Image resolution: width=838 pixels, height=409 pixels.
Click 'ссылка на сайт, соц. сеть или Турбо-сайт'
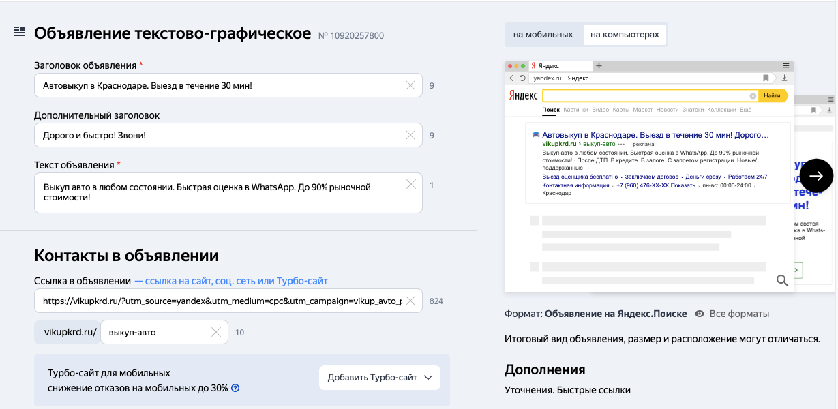pyautogui.click(x=231, y=281)
